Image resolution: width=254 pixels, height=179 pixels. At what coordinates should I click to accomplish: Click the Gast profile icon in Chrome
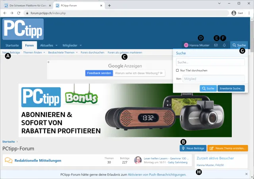pyautogui.click(x=234, y=13)
